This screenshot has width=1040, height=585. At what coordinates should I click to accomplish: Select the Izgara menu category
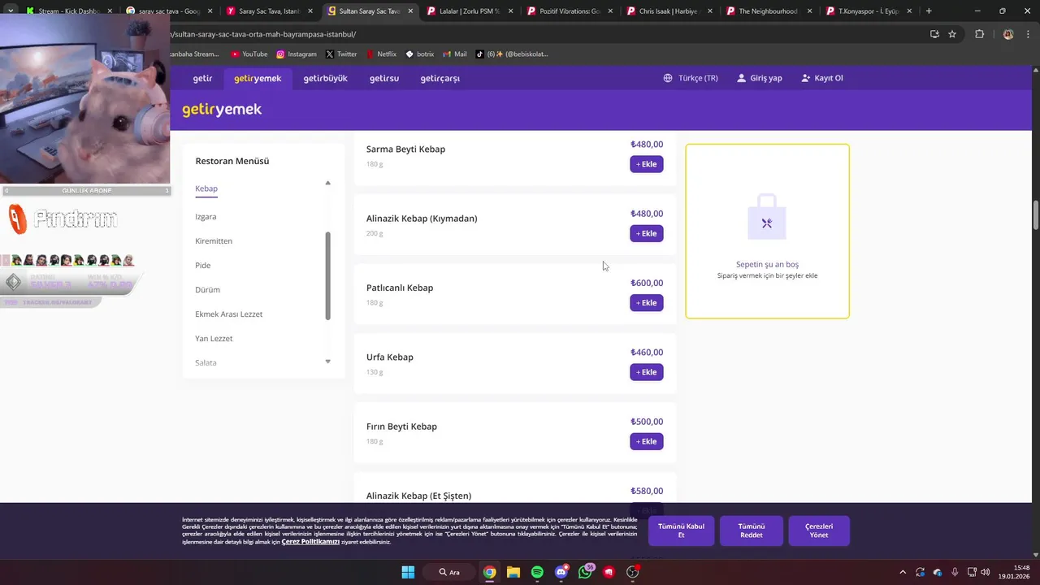coord(206,217)
